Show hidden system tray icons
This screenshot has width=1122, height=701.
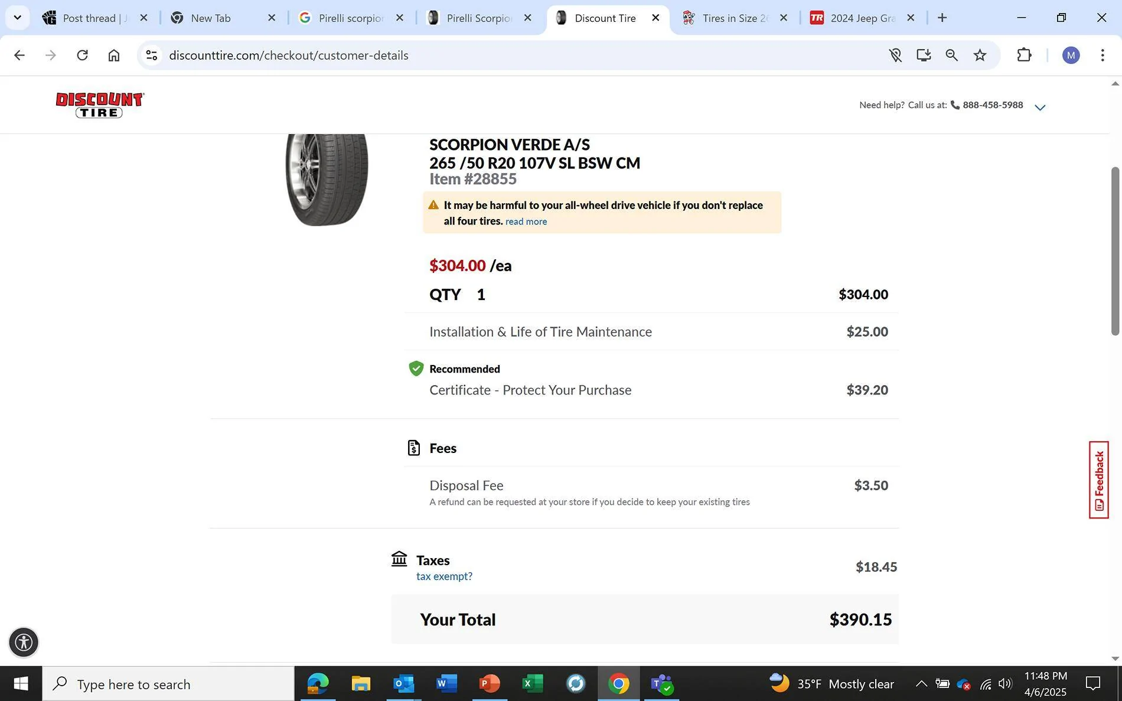(x=921, y=684)
